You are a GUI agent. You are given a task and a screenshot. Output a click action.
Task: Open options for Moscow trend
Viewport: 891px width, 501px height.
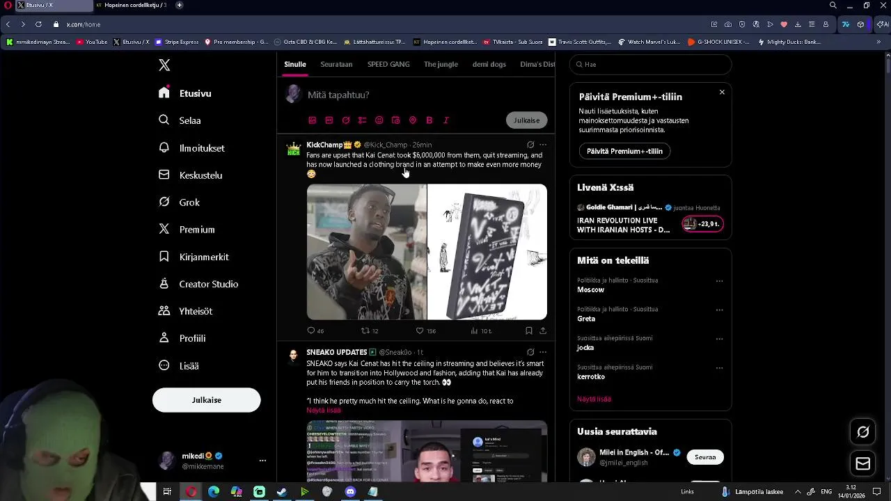(719, 281)
